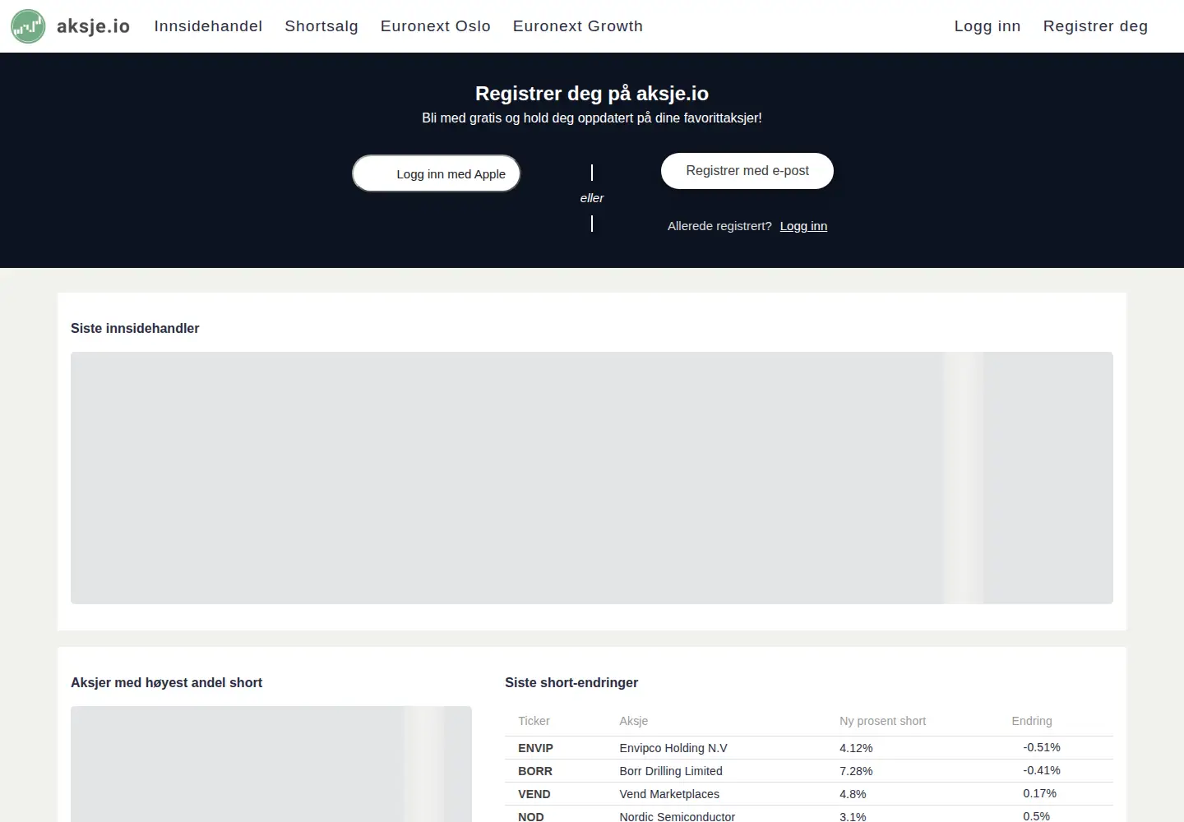The height and width of the screenshot is (822, 1184).
Task: Click the -0.41% change value
Action: 1042,770
